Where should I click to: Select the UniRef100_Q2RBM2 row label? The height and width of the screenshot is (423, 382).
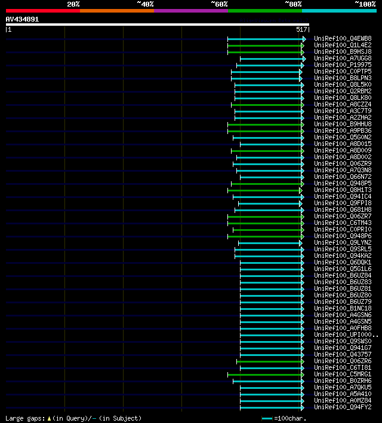(x=343, y=91)
